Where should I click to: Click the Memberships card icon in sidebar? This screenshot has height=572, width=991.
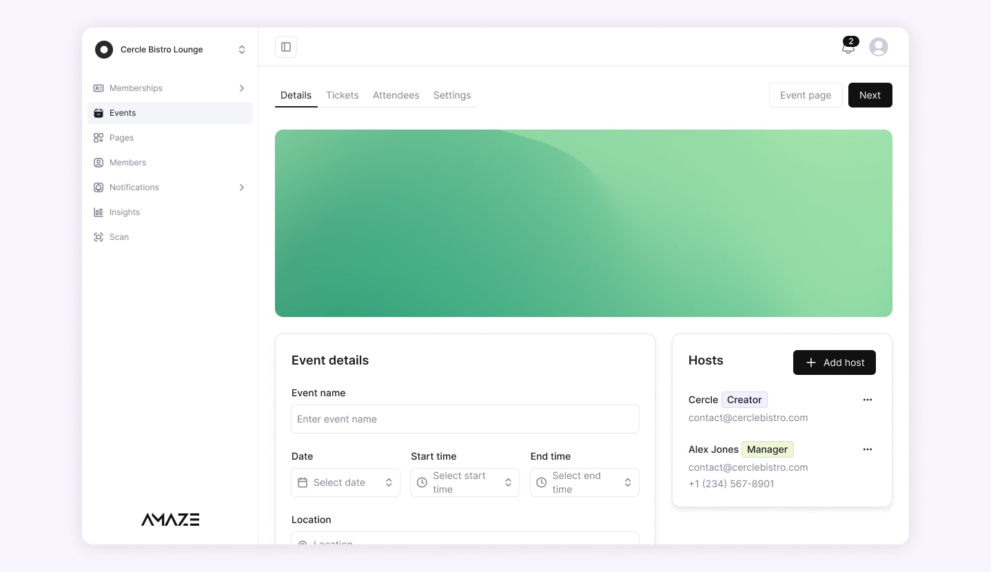(99, 88)
